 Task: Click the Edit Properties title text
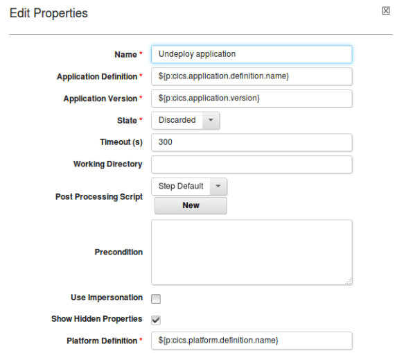click(x=48, y=13)
